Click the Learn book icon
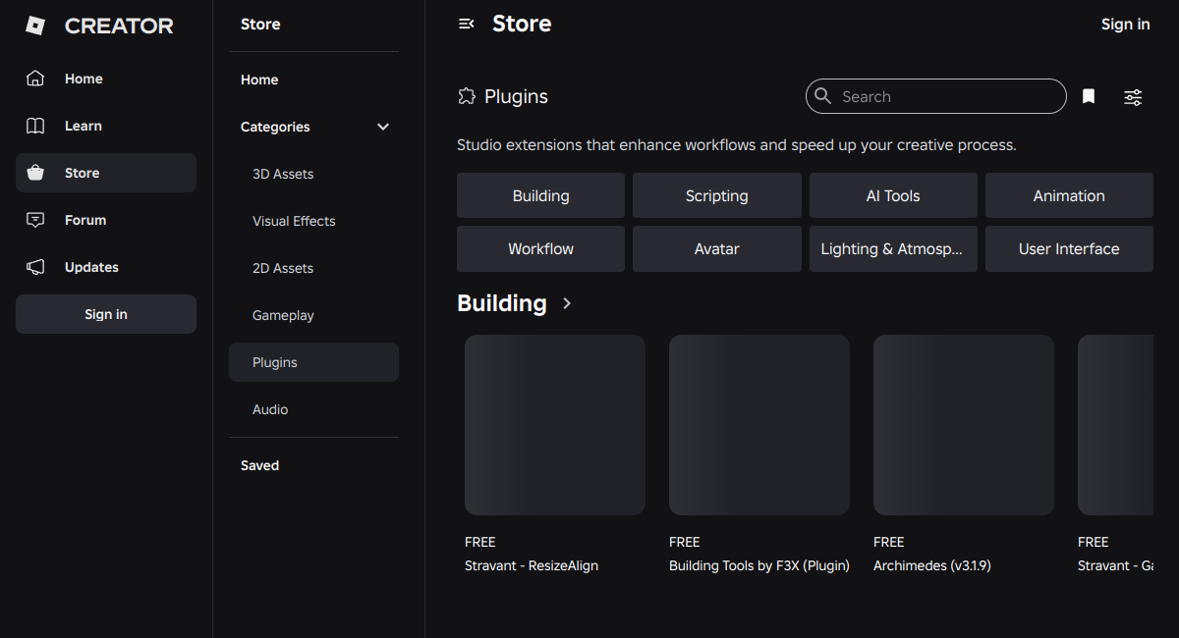 tap(35, 126)
